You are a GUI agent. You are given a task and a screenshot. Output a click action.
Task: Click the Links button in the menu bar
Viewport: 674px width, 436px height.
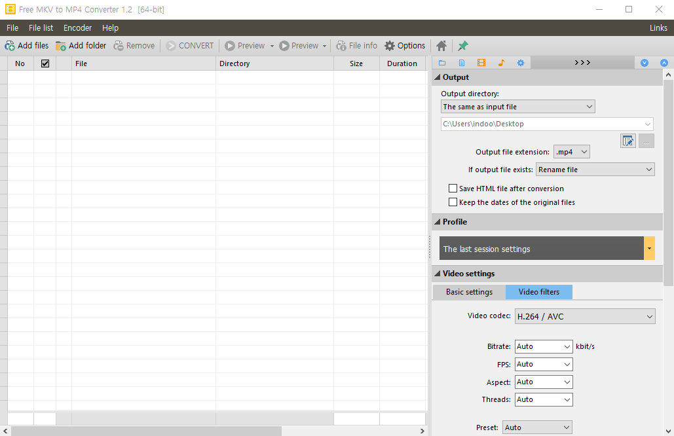(x=658, y=28)
